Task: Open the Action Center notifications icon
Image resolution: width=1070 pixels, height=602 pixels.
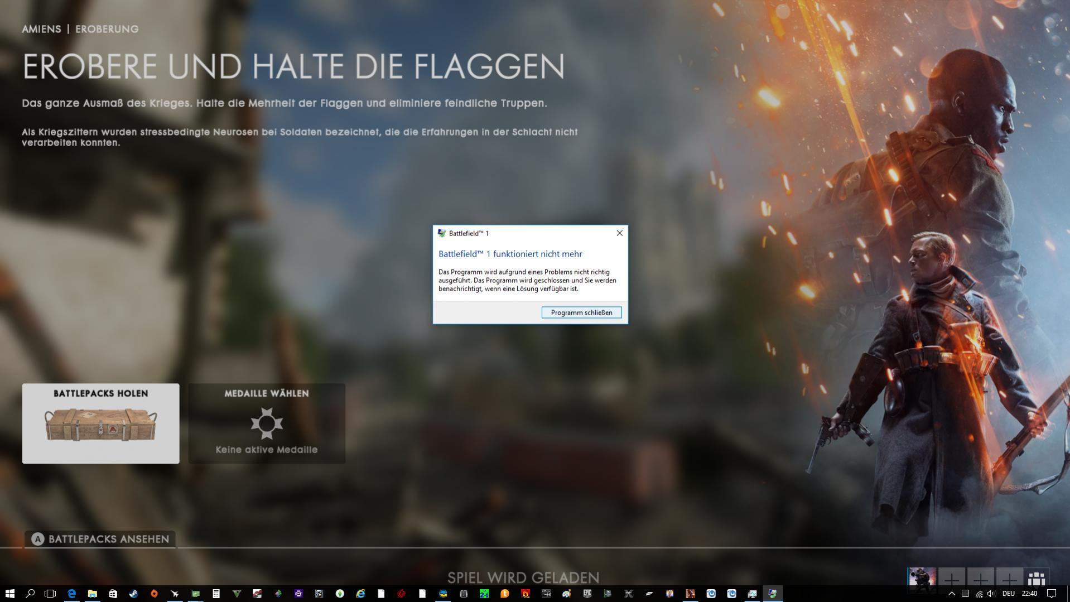Action: (1052, 594)
